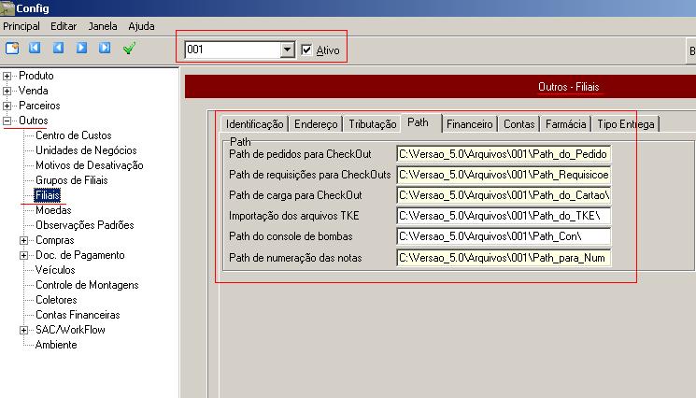Switch to the Identificação tab
The width and height of the screenshot is (696, 398).
point(254,124)
